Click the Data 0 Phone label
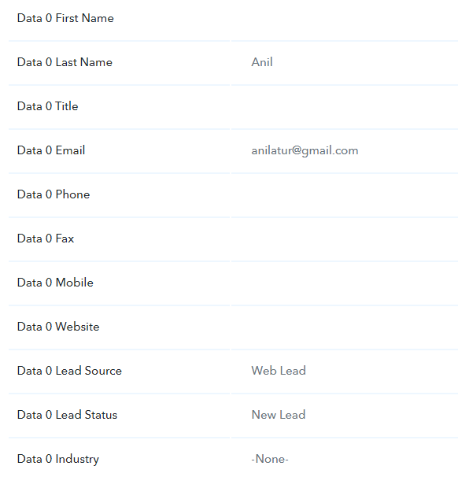Screen dimensions: 469x477 (54, 194)
